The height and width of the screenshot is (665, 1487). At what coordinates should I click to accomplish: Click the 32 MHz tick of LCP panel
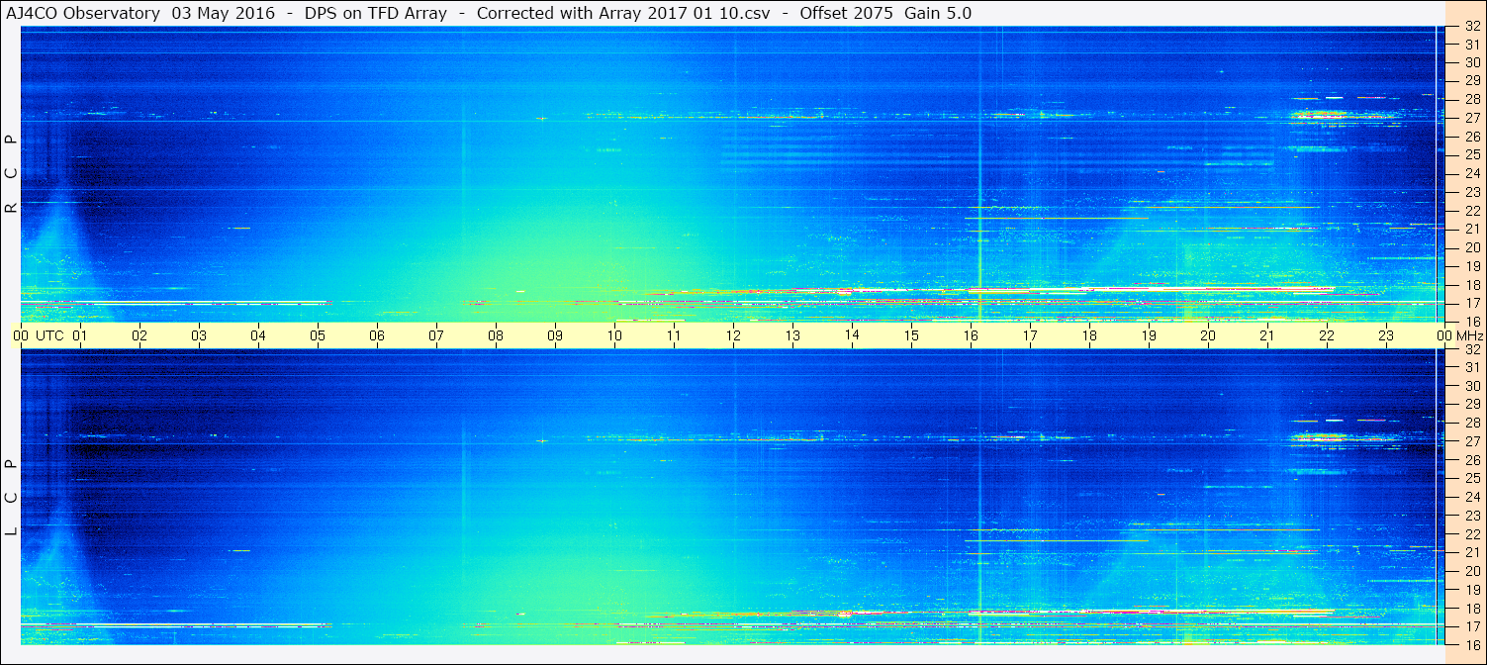(1471, 349)
